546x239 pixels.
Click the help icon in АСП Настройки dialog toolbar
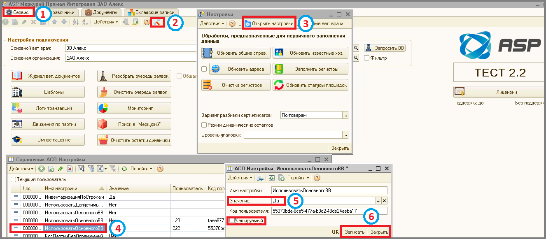(317, 178)
